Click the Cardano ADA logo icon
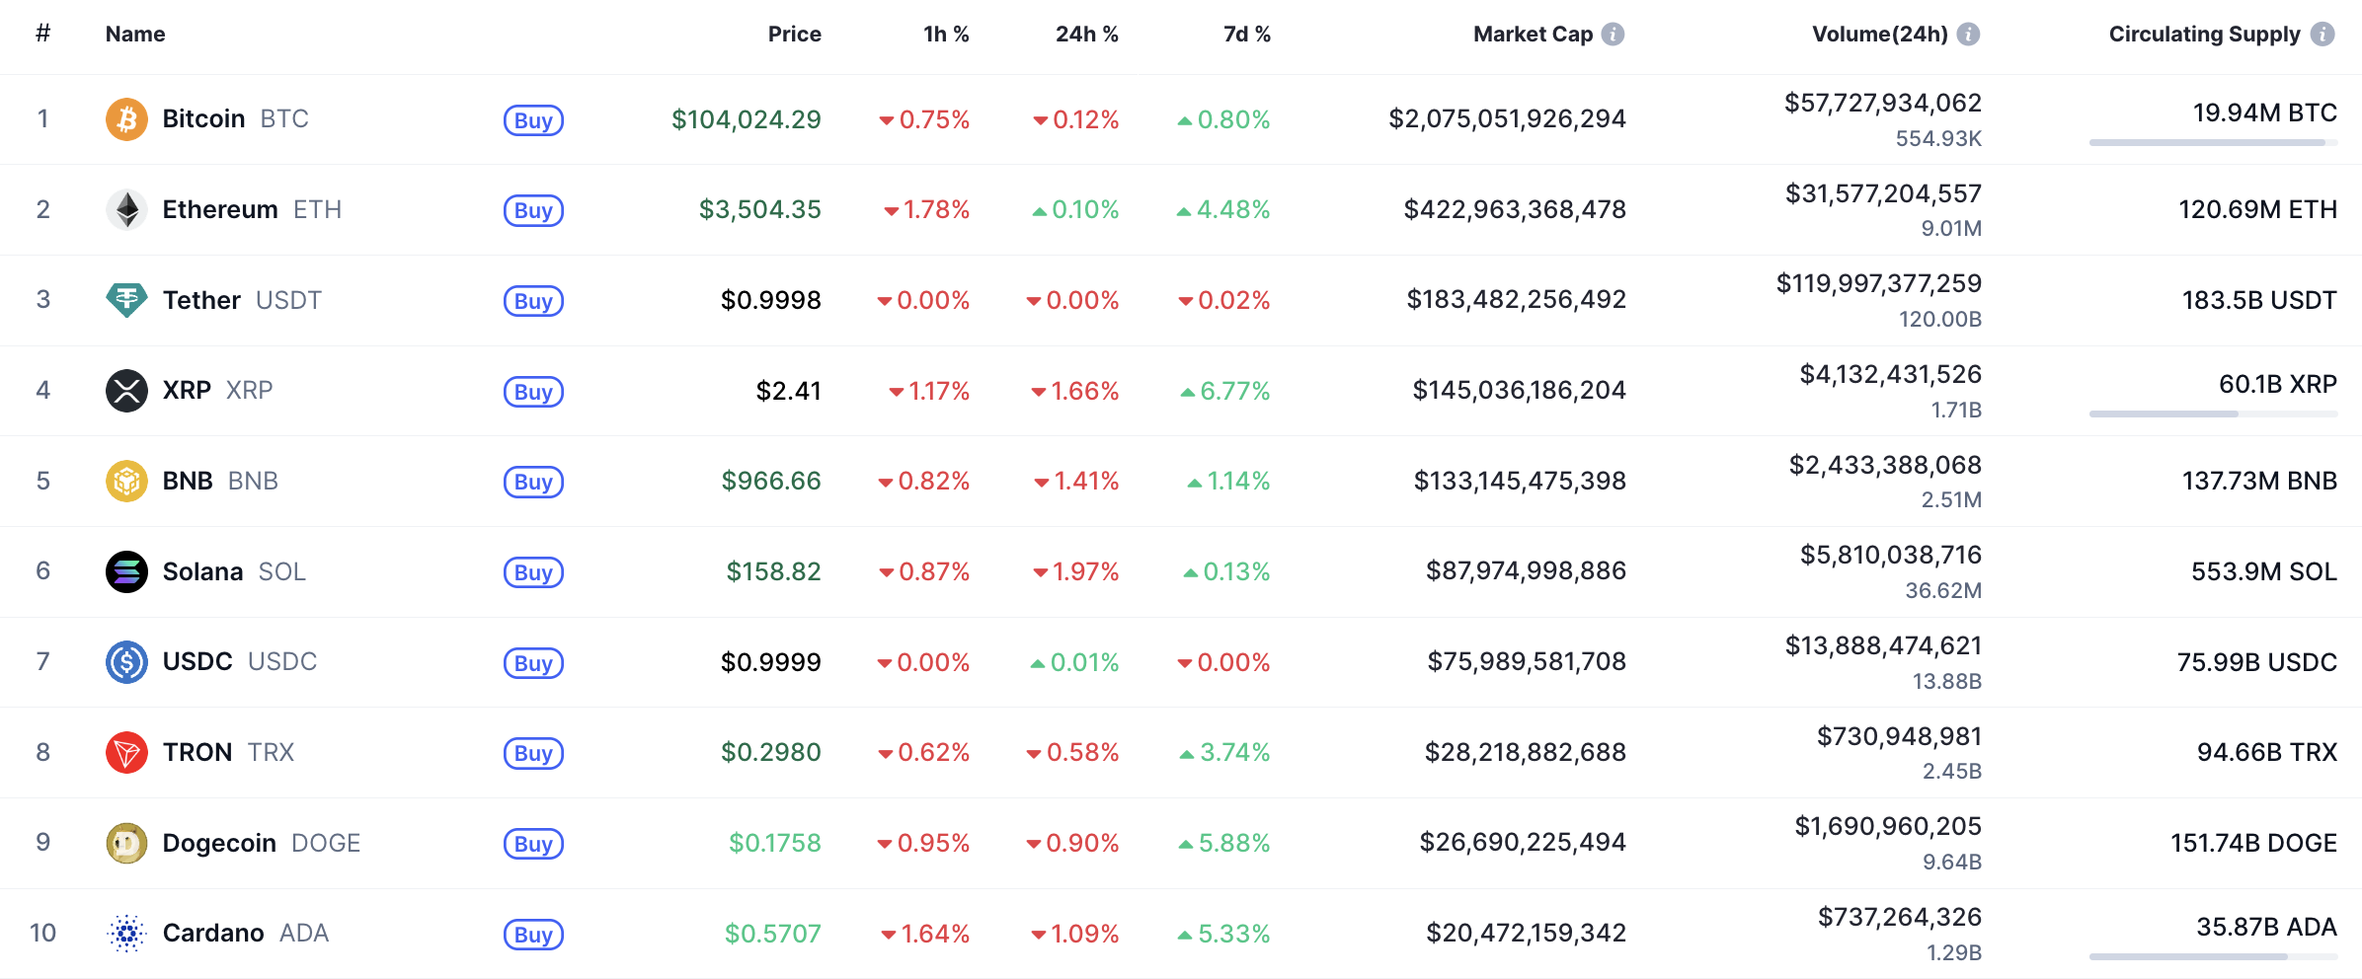This screenshot has height=979, width=2362. tap(126, 932)
